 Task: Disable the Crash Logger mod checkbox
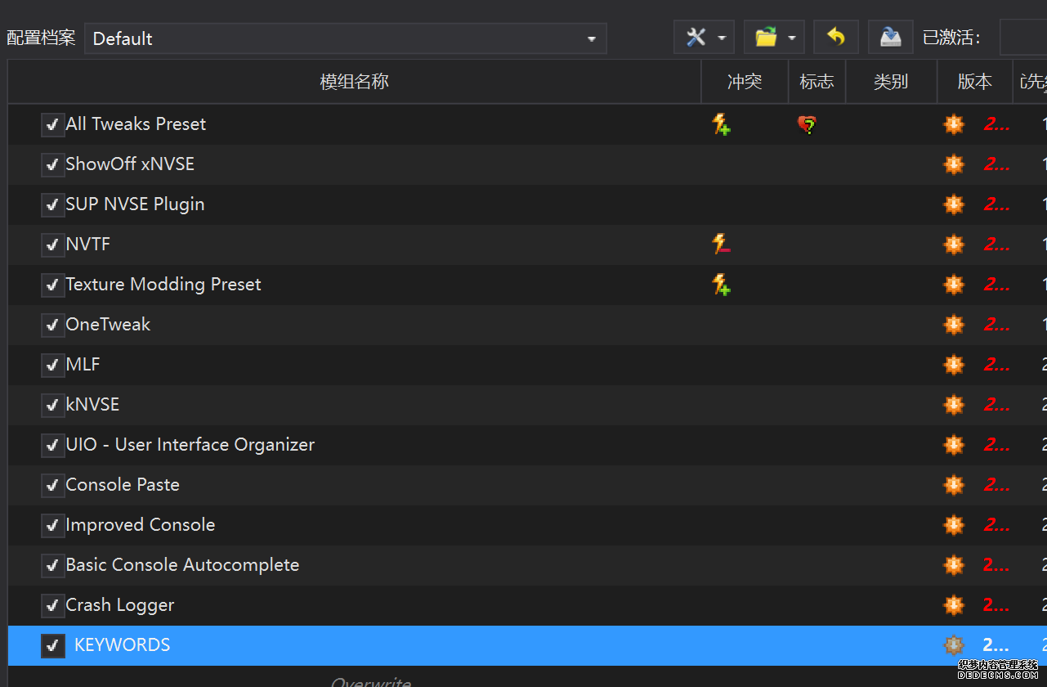click(52, 606)
